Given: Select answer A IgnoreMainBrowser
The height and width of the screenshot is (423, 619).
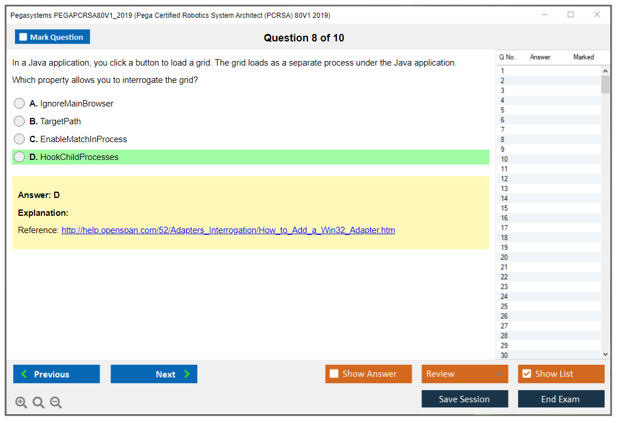Looking at the screenshot, I should coord(20,104).
